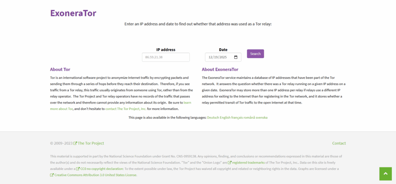Click external-link icon before Creative Commons Attribution
The height and width of the screenshot is (184, 396).
[52, 175]
